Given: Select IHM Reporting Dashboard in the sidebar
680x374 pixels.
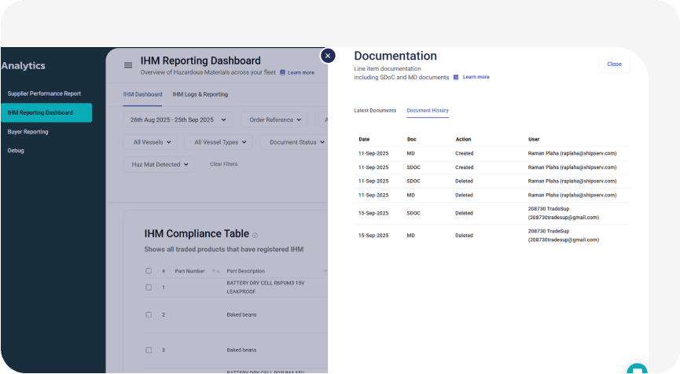Looking at the screenshot, I should (x=46, y=112).
